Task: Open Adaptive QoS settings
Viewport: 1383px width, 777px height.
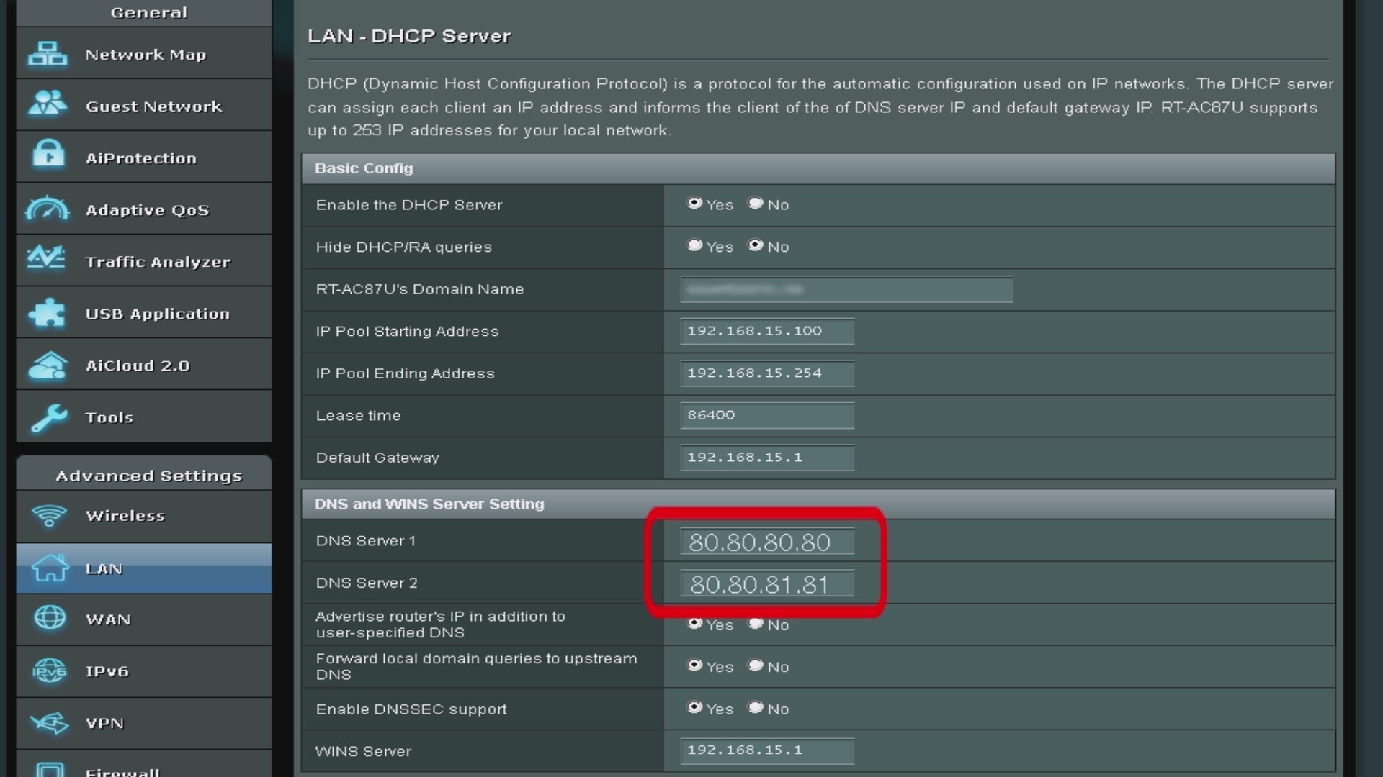Action: pos(144,209)
